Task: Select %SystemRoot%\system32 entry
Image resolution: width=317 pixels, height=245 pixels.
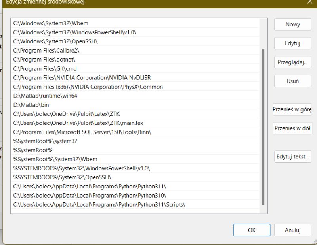Action: click(x=135, y=141)
